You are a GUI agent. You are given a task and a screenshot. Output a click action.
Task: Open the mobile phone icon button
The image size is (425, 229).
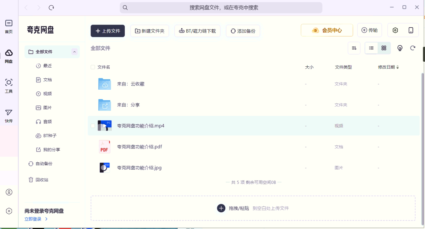pyautogui.click(x=411, y=30)
